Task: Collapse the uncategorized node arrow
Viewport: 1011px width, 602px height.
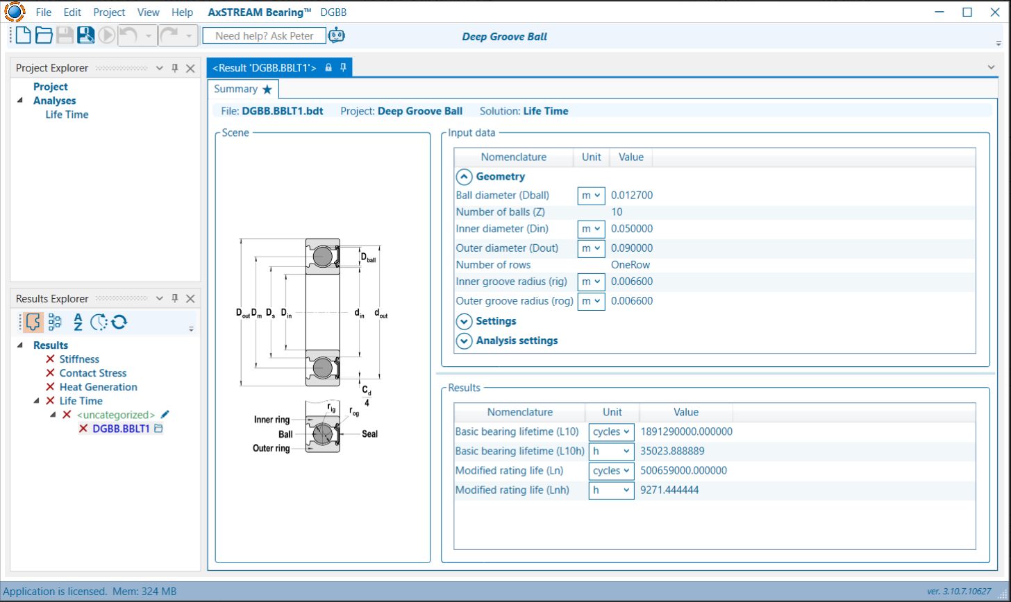Action: pyautogui.click(x=53, y=415)
